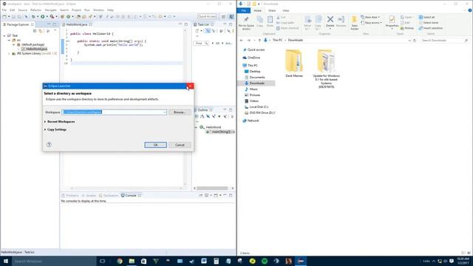Open the Eclipse Help menu

(110, 10)
